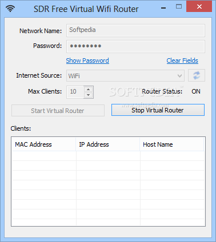Click the Network Name input field
Viewport: 216px width, 242px height.
coord(135,30)
